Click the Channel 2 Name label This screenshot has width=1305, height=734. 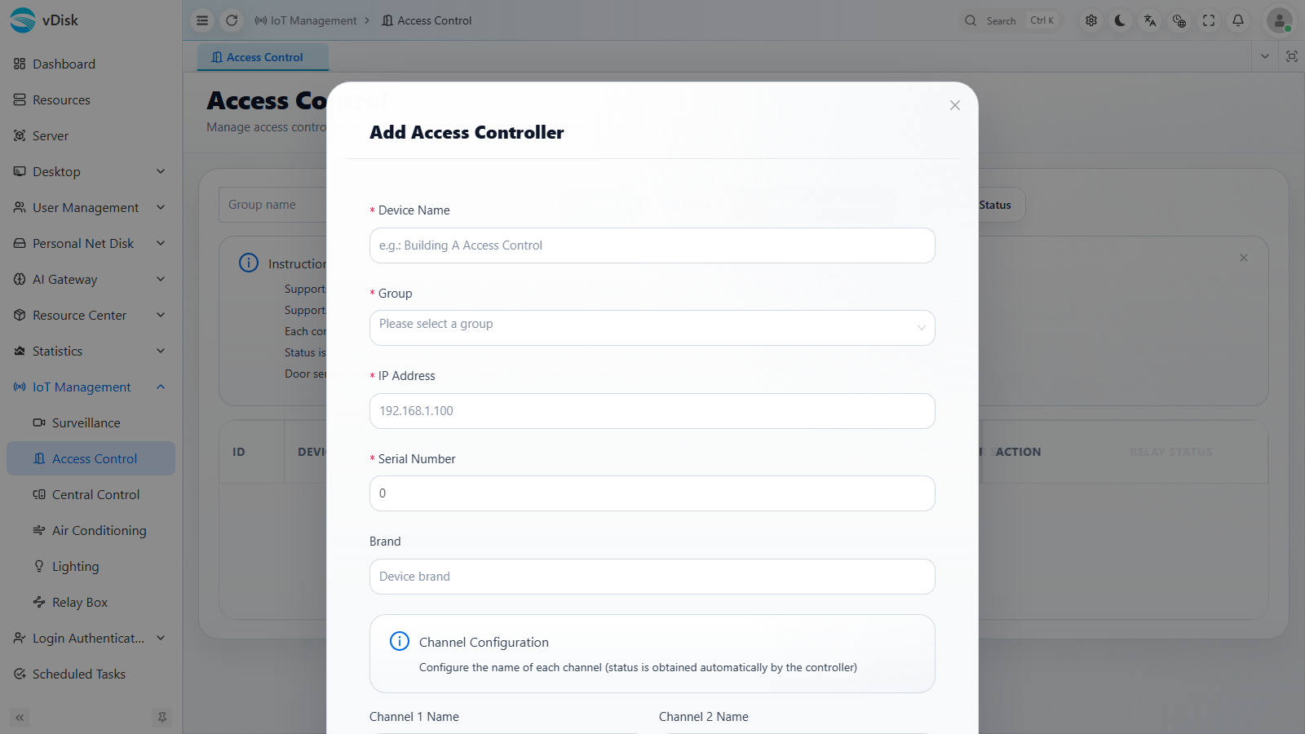coord(704,717)
